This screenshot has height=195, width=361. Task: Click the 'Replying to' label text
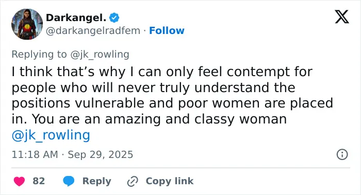pos(39,55)
